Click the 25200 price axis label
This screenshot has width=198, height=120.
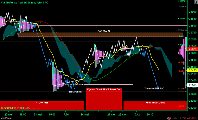pyautogui.click(x=193, y=108)
